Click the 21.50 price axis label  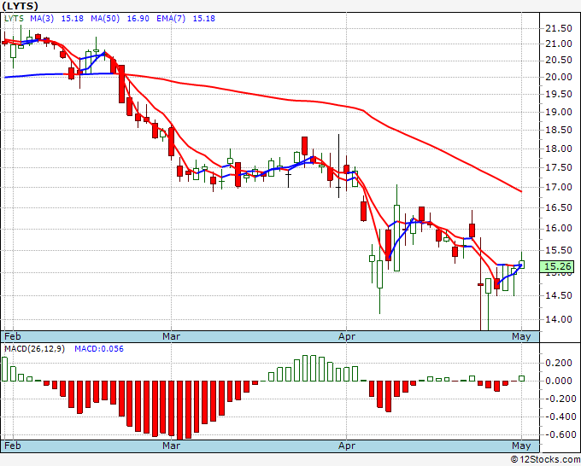559,28
